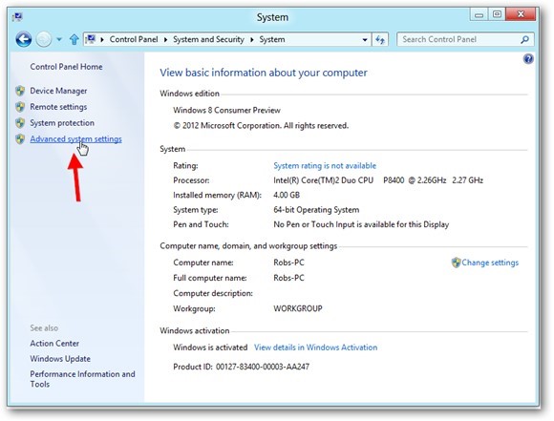The image size is (554, 421).
Task: Open Remote settings link
Action: 58,107
